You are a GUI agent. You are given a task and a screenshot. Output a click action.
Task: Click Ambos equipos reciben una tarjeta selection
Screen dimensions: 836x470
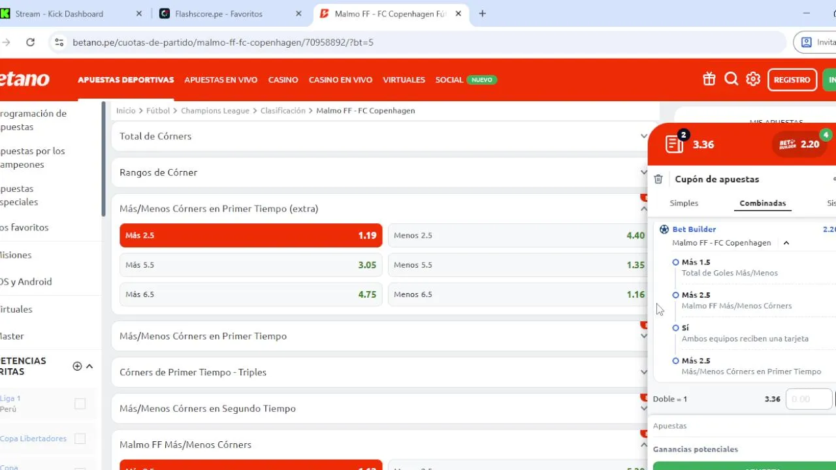pyautogui.click(x=745, y=333)
